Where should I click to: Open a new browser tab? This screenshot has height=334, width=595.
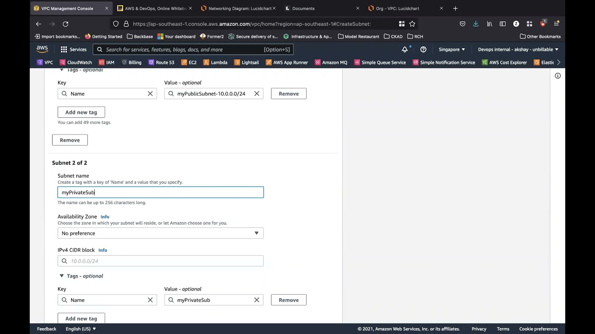click(455, 8)
